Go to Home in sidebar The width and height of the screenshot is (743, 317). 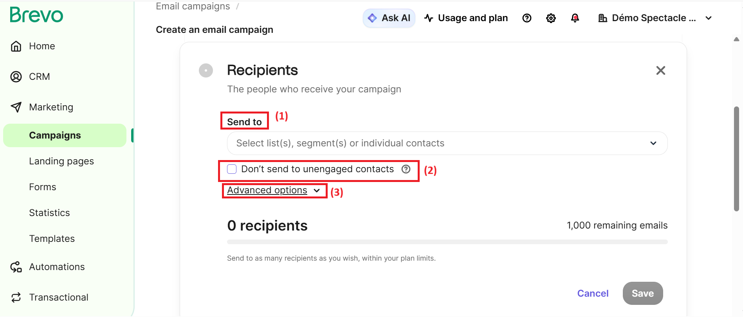coord(42,46)
